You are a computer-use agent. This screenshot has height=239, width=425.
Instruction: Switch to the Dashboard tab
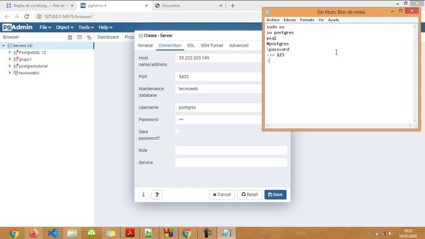point(108,37)
